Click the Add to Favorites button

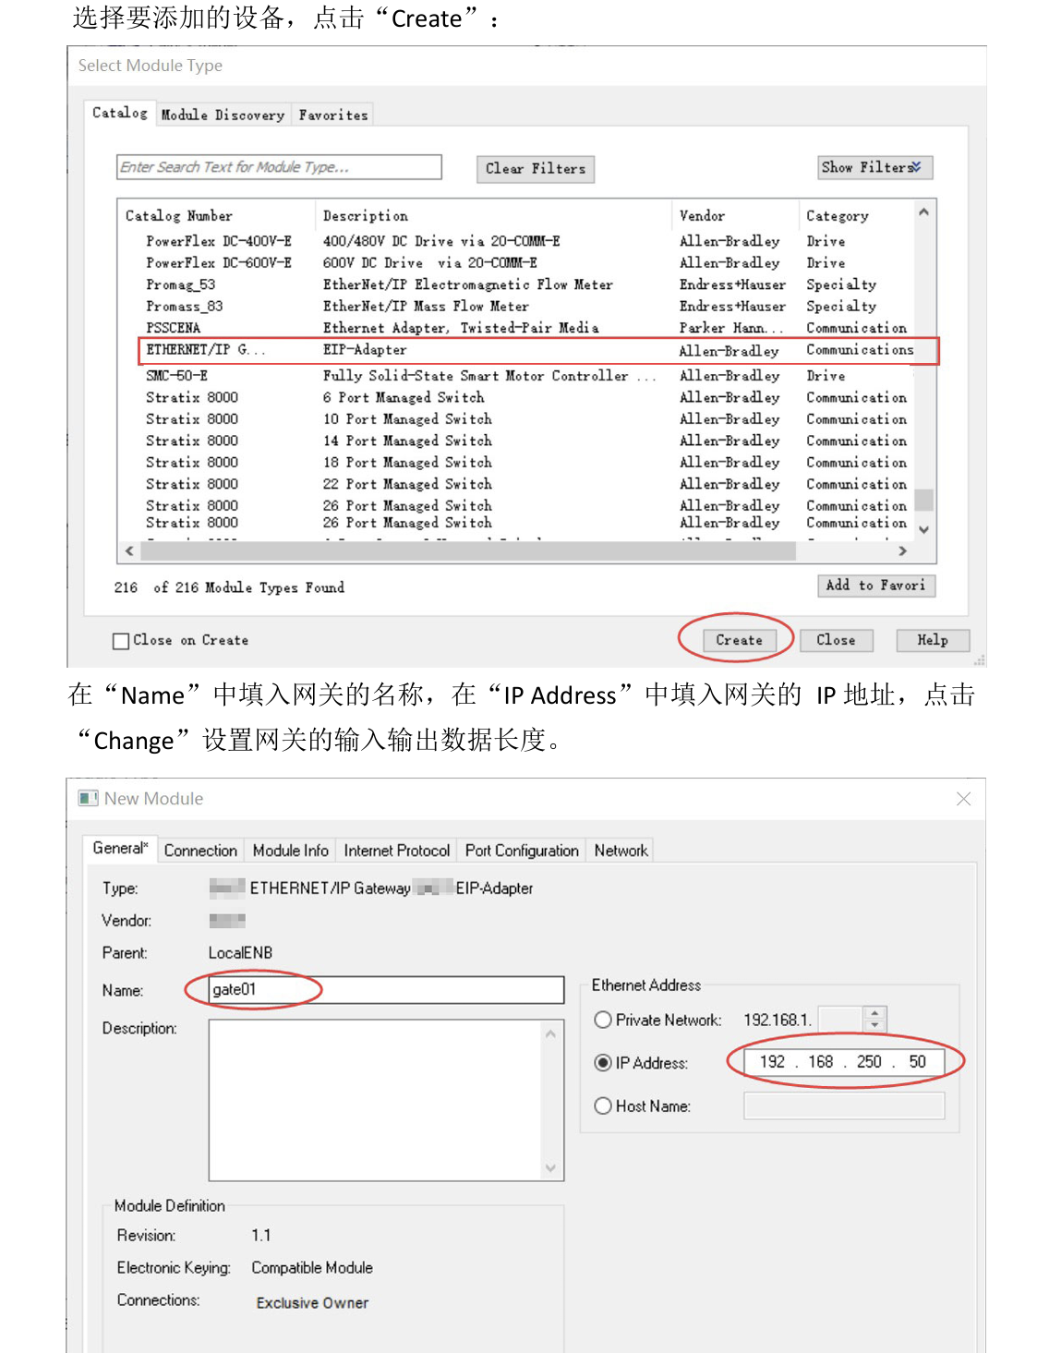click(874, 586)
